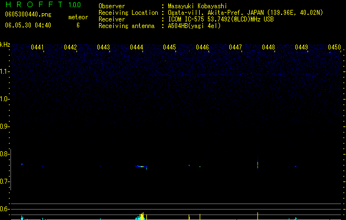Click the 0450 time marker label
This screenshot has width=346, height=220.
(334, 47)
